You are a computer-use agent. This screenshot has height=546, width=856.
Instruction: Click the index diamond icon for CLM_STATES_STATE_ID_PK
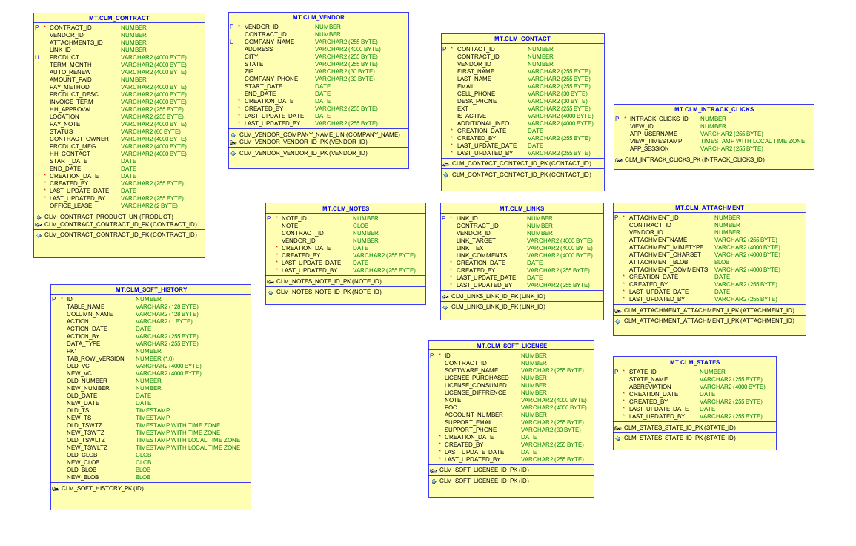(618, 438)
